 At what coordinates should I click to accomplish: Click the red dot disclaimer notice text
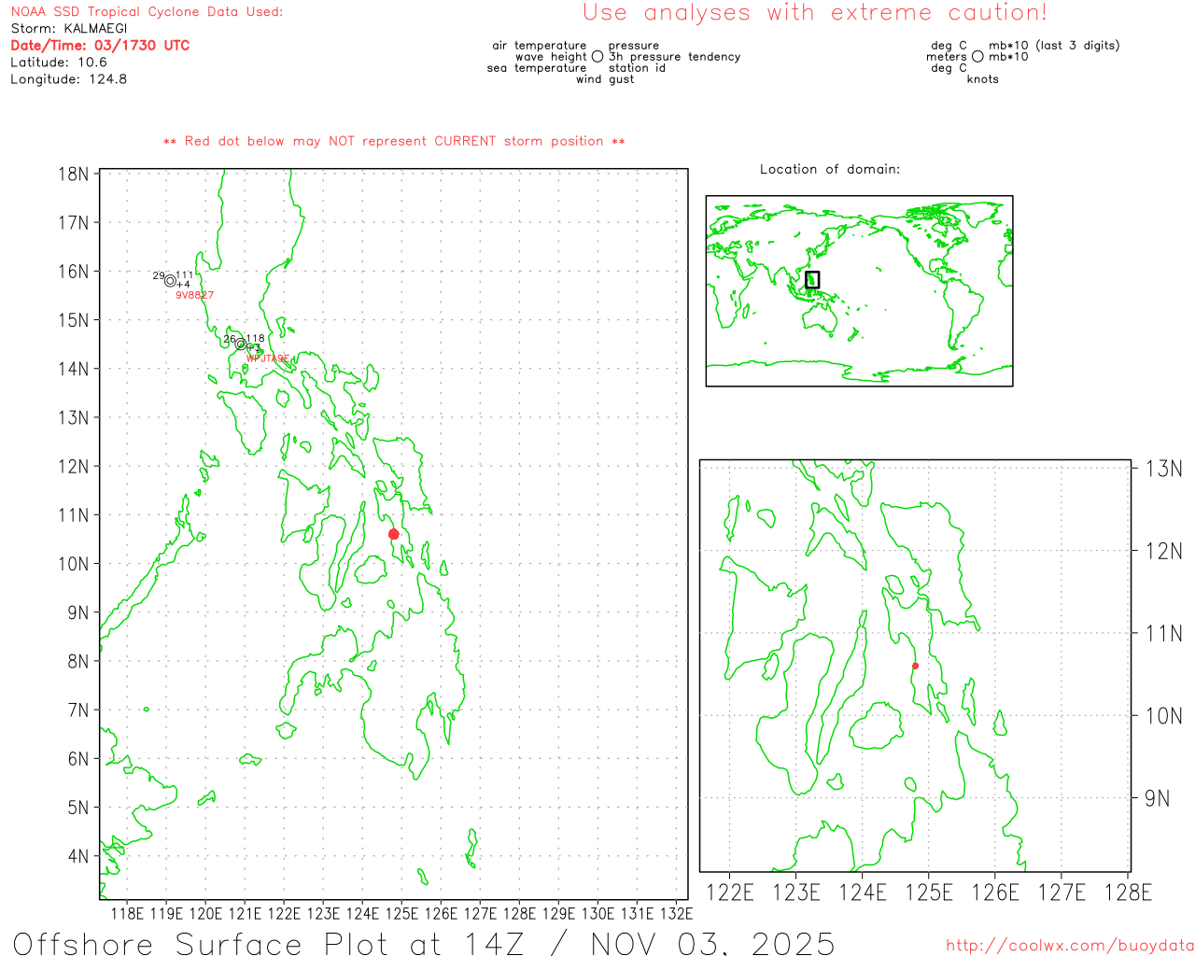click(x=394, y=141)
